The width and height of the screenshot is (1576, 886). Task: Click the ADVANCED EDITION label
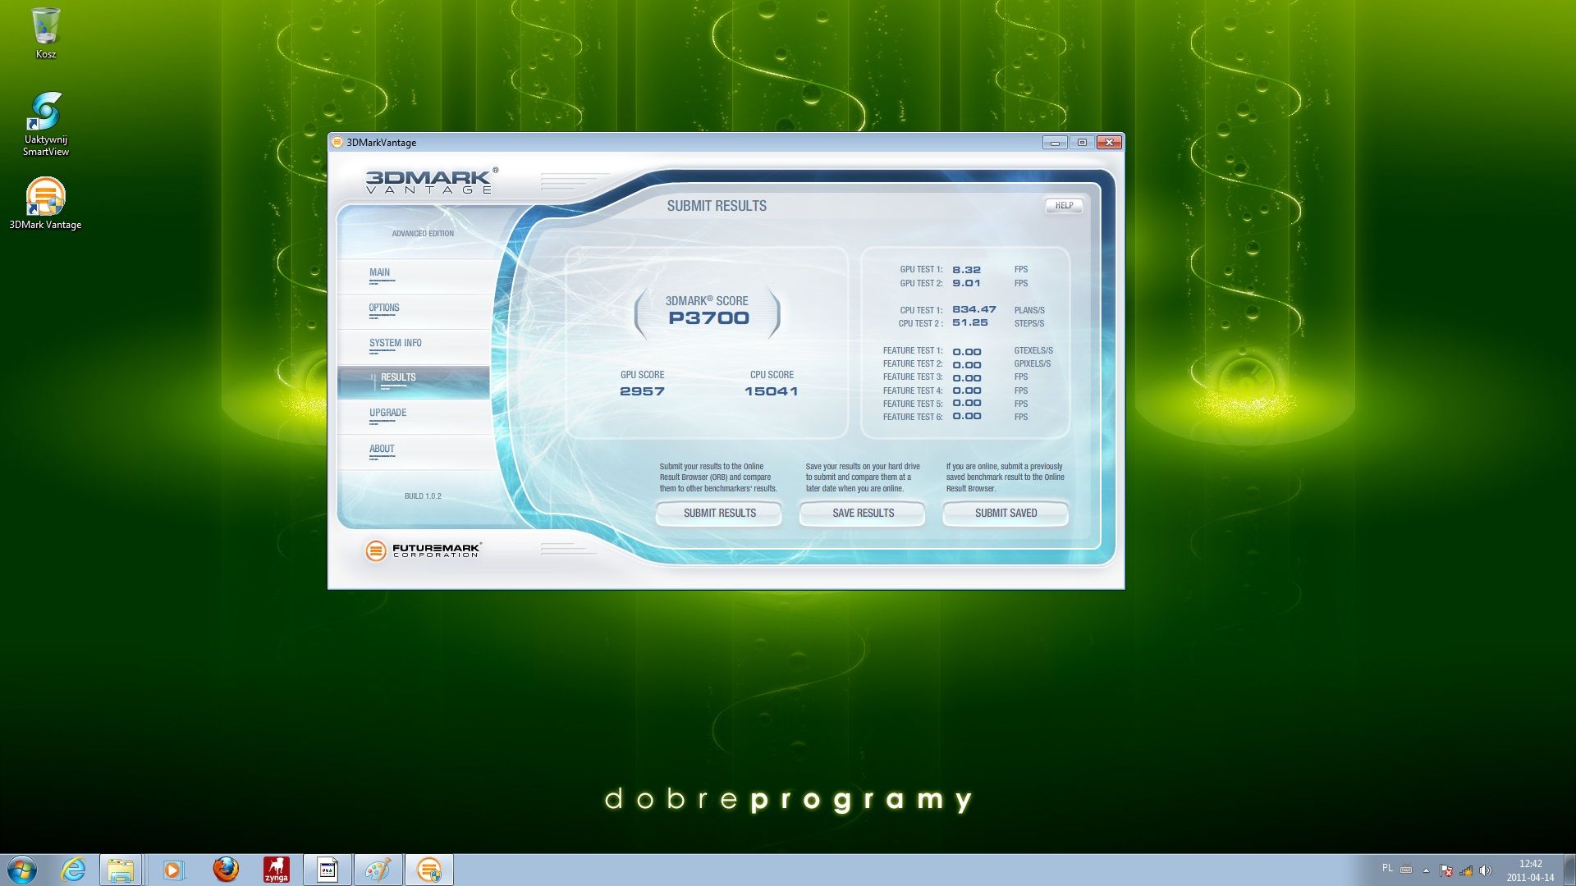[423, 234]
